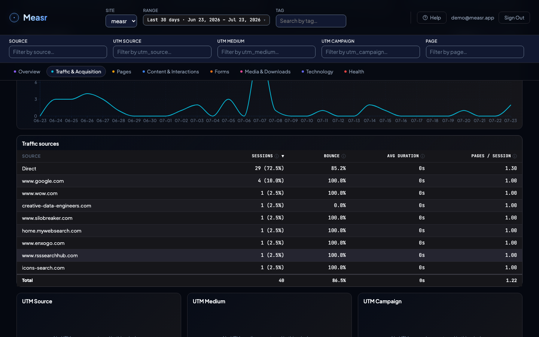
Task: Click the Measr brand name text
Action: point(35,18)
